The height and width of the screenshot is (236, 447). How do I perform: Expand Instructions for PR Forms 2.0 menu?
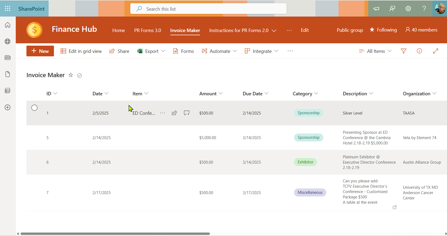(274, 31)
